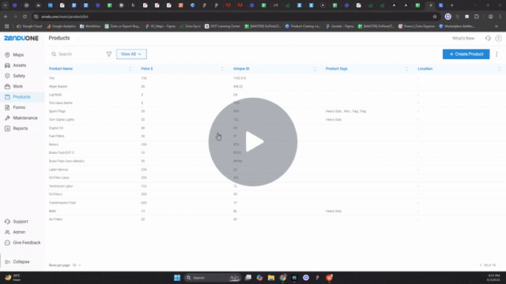Viewport: 506px width, 284px height.
Task: Sort by Price $ column
Action: pyautogui.click(x=147, y=69)
